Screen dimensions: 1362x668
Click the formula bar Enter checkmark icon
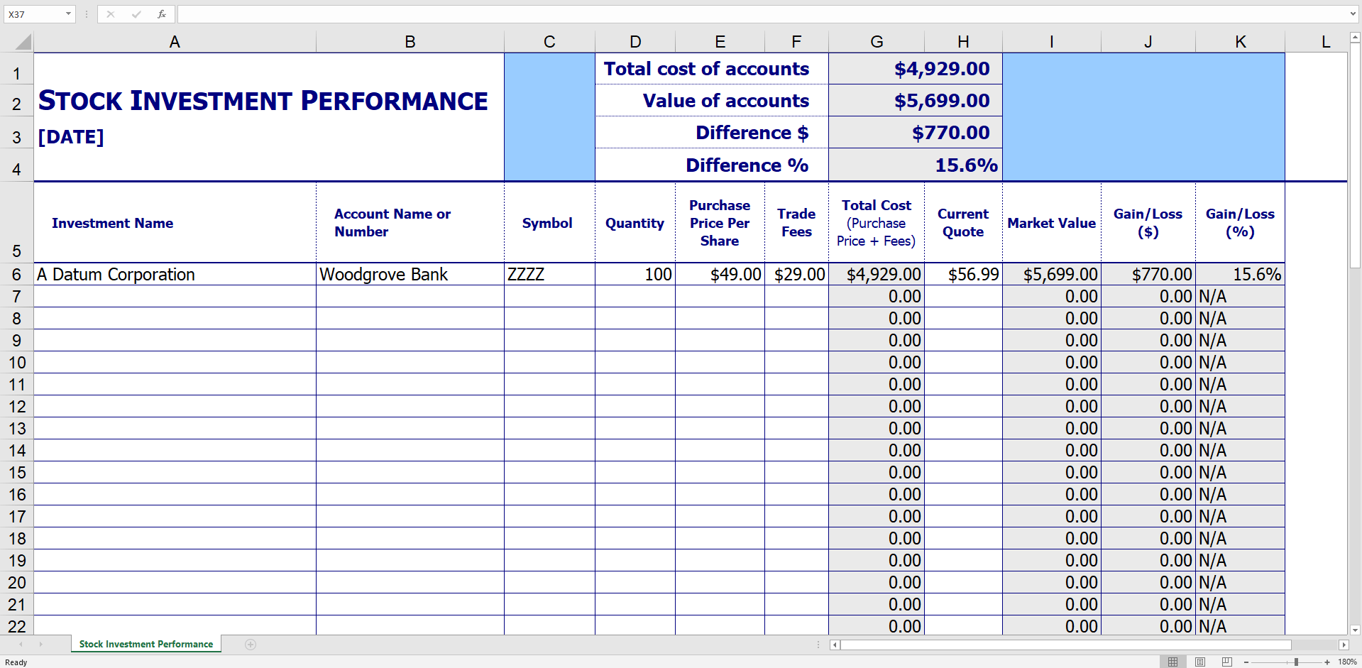[136, 14]
